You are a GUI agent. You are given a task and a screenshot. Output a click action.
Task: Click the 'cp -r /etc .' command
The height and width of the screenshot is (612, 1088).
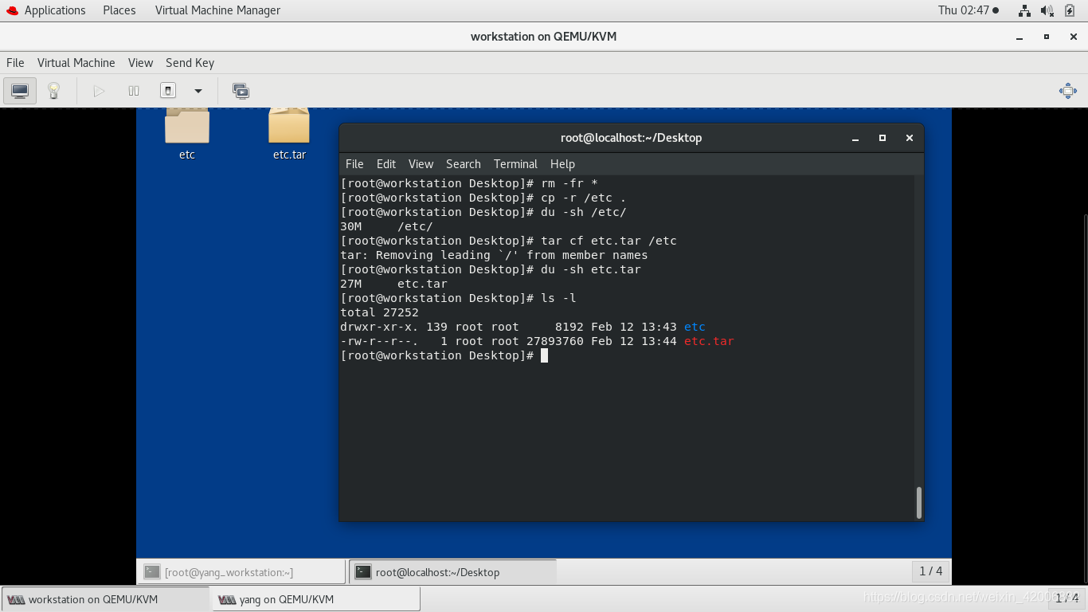584,198
